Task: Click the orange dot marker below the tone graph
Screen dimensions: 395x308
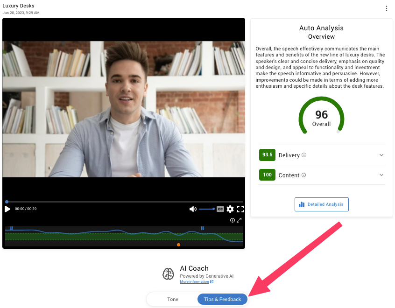Action: tap(178, 245)
